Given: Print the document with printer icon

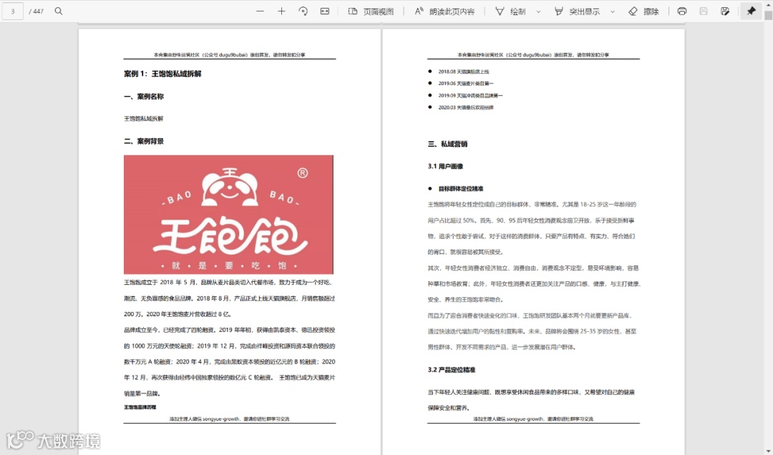Looking at the screenshot, I should [x=682, y=11].
